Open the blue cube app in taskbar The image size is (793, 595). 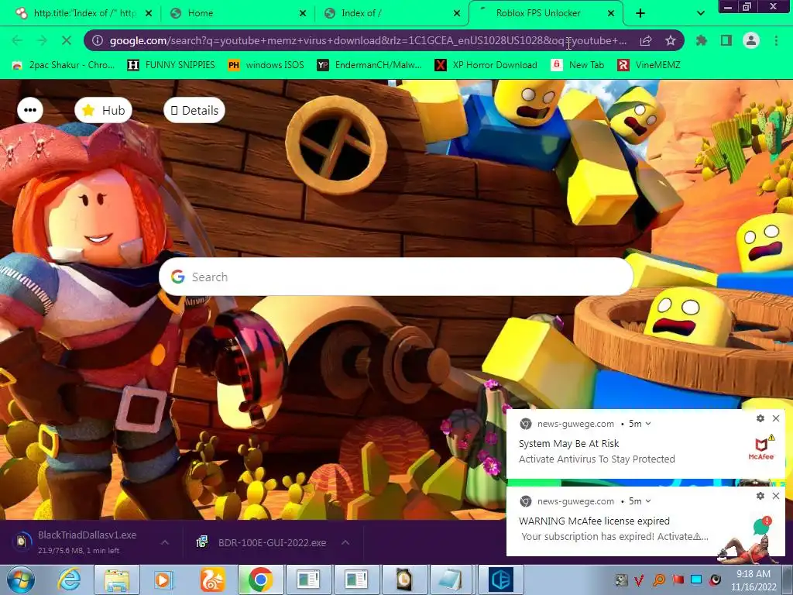click(501, 580)
